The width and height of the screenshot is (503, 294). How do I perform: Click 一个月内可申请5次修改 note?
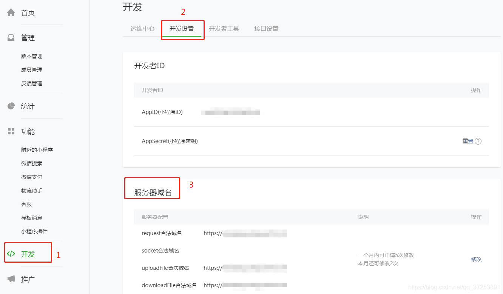tap(386, 255)
